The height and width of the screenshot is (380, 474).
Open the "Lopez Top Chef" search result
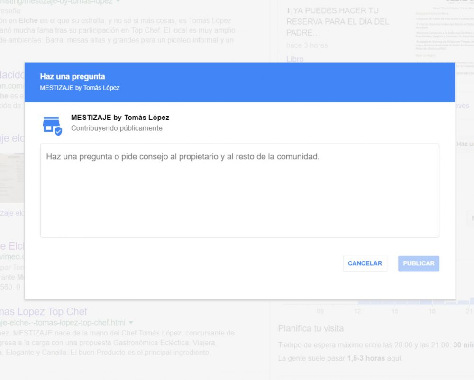point(44,311)
